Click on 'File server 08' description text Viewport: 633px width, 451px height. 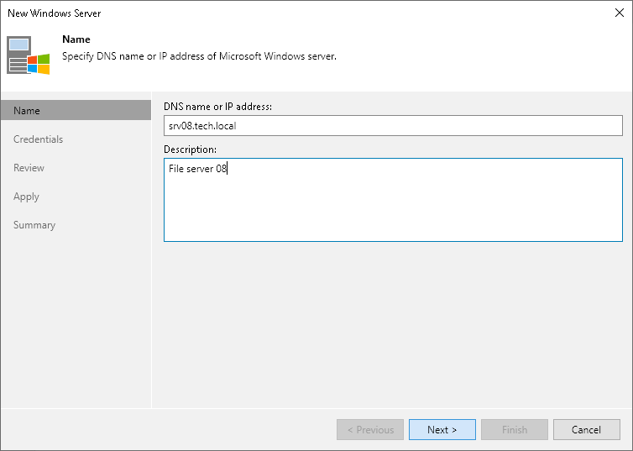coord(197,169)
